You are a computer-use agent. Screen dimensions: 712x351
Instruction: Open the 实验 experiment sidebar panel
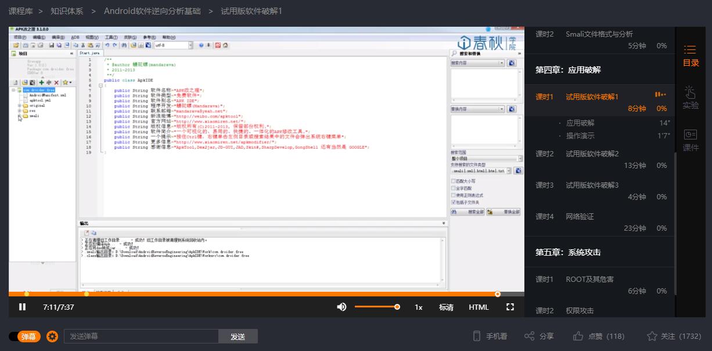point(691,98)
